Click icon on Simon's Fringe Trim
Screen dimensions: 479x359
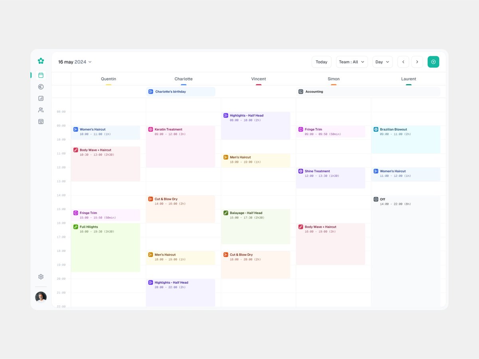(x=301, y=129)
